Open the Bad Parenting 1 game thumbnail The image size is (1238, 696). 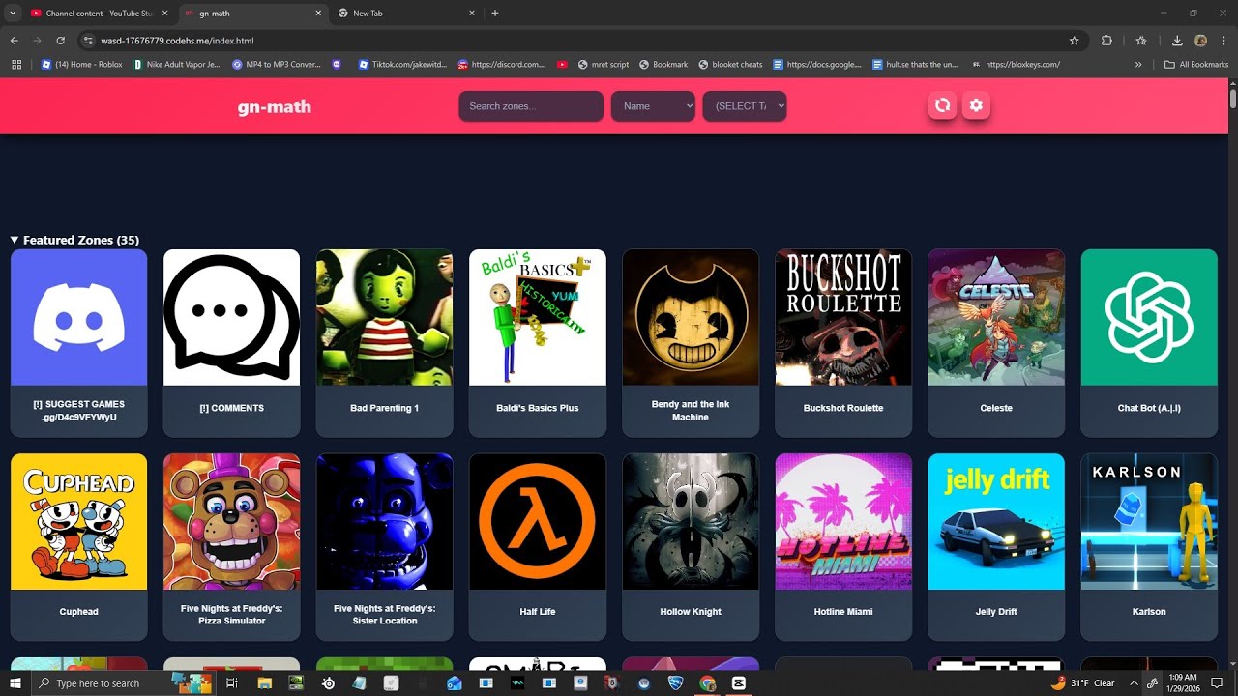(384, 317)
